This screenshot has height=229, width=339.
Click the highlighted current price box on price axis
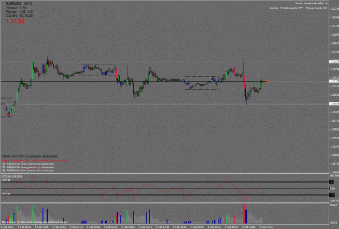pyautogui.click(x=334, y=81)
